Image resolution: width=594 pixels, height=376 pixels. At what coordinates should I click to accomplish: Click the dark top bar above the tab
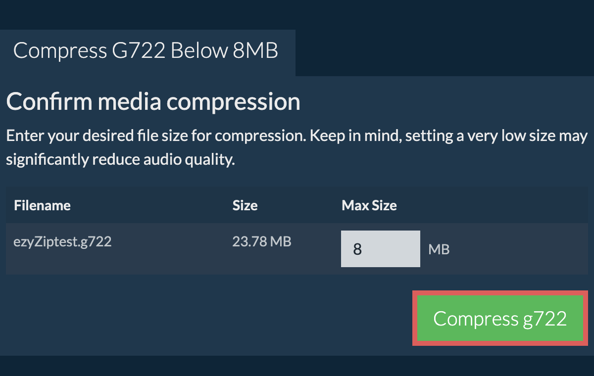click(x=297, y=14)
